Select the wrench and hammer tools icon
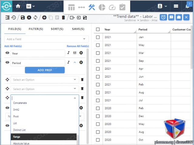The width and height of the screenshot is (194, 145). tap(92, 7)
